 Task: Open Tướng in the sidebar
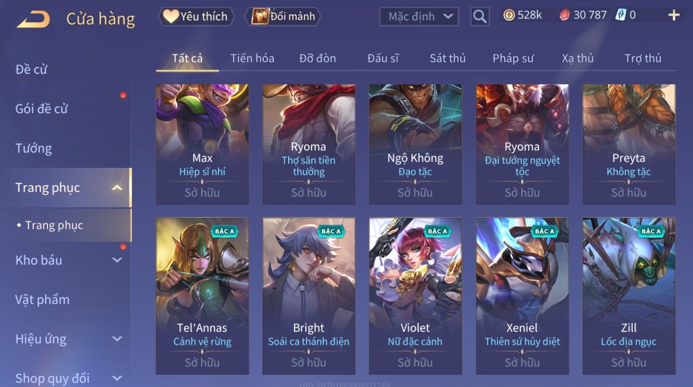(34, 149)
